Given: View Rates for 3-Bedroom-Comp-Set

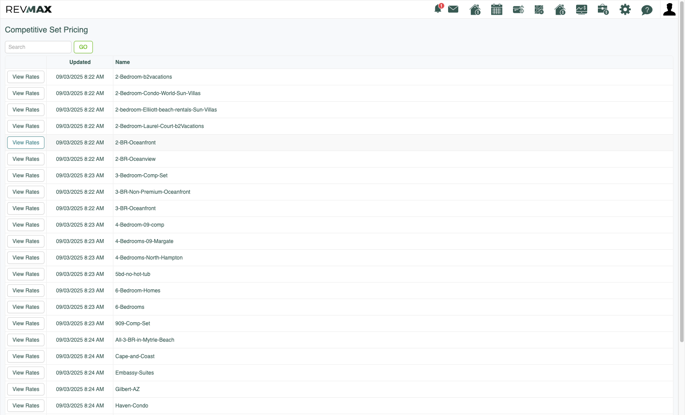Looking at the screenshot, I should [x=26, y=176].
